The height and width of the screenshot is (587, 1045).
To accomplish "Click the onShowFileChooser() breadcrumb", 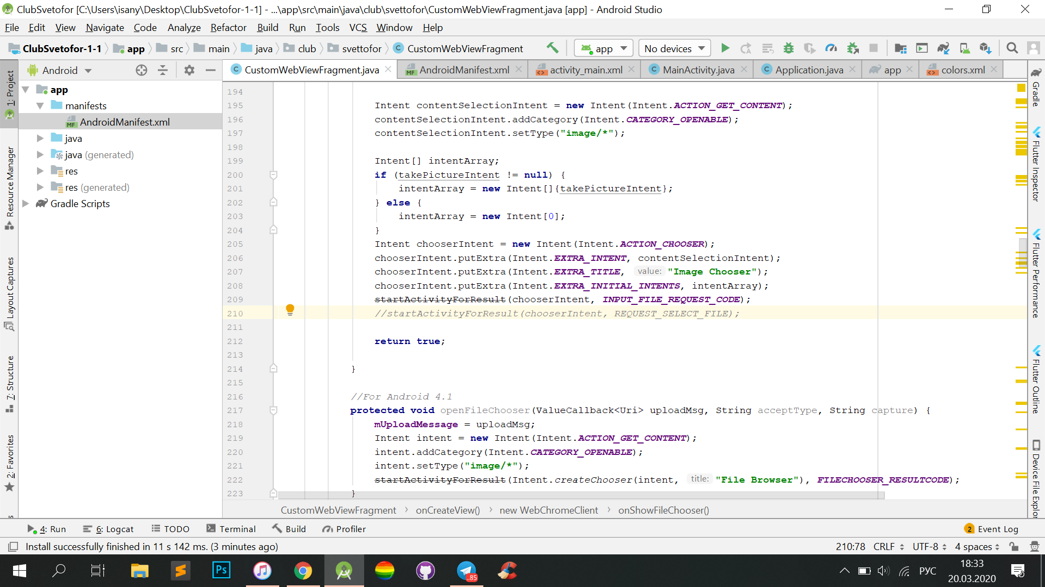I will click(663, 510).
